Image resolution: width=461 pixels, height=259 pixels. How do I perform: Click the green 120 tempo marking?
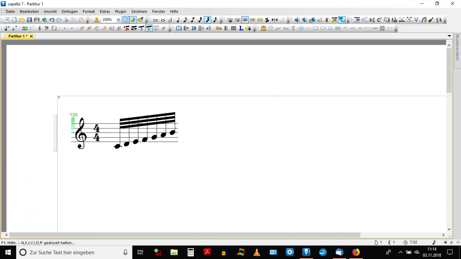coord(73,115)
